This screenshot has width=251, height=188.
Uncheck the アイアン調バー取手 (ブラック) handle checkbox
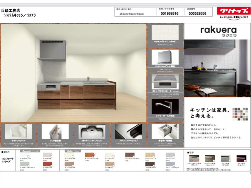pos(198,160)
